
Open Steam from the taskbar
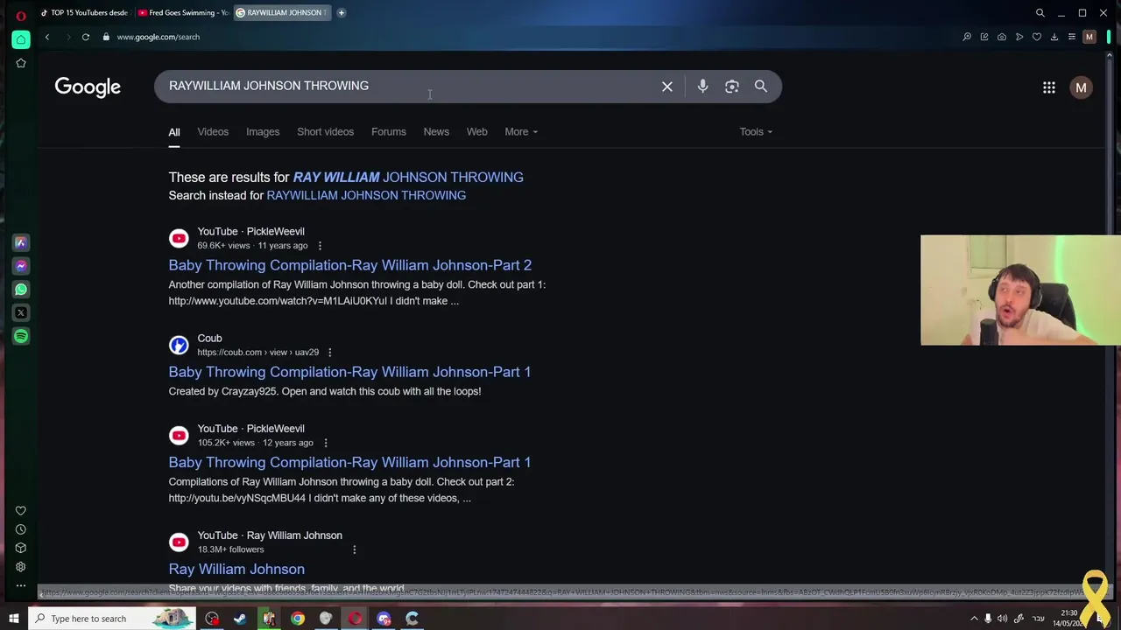click(x=240, y=619)
